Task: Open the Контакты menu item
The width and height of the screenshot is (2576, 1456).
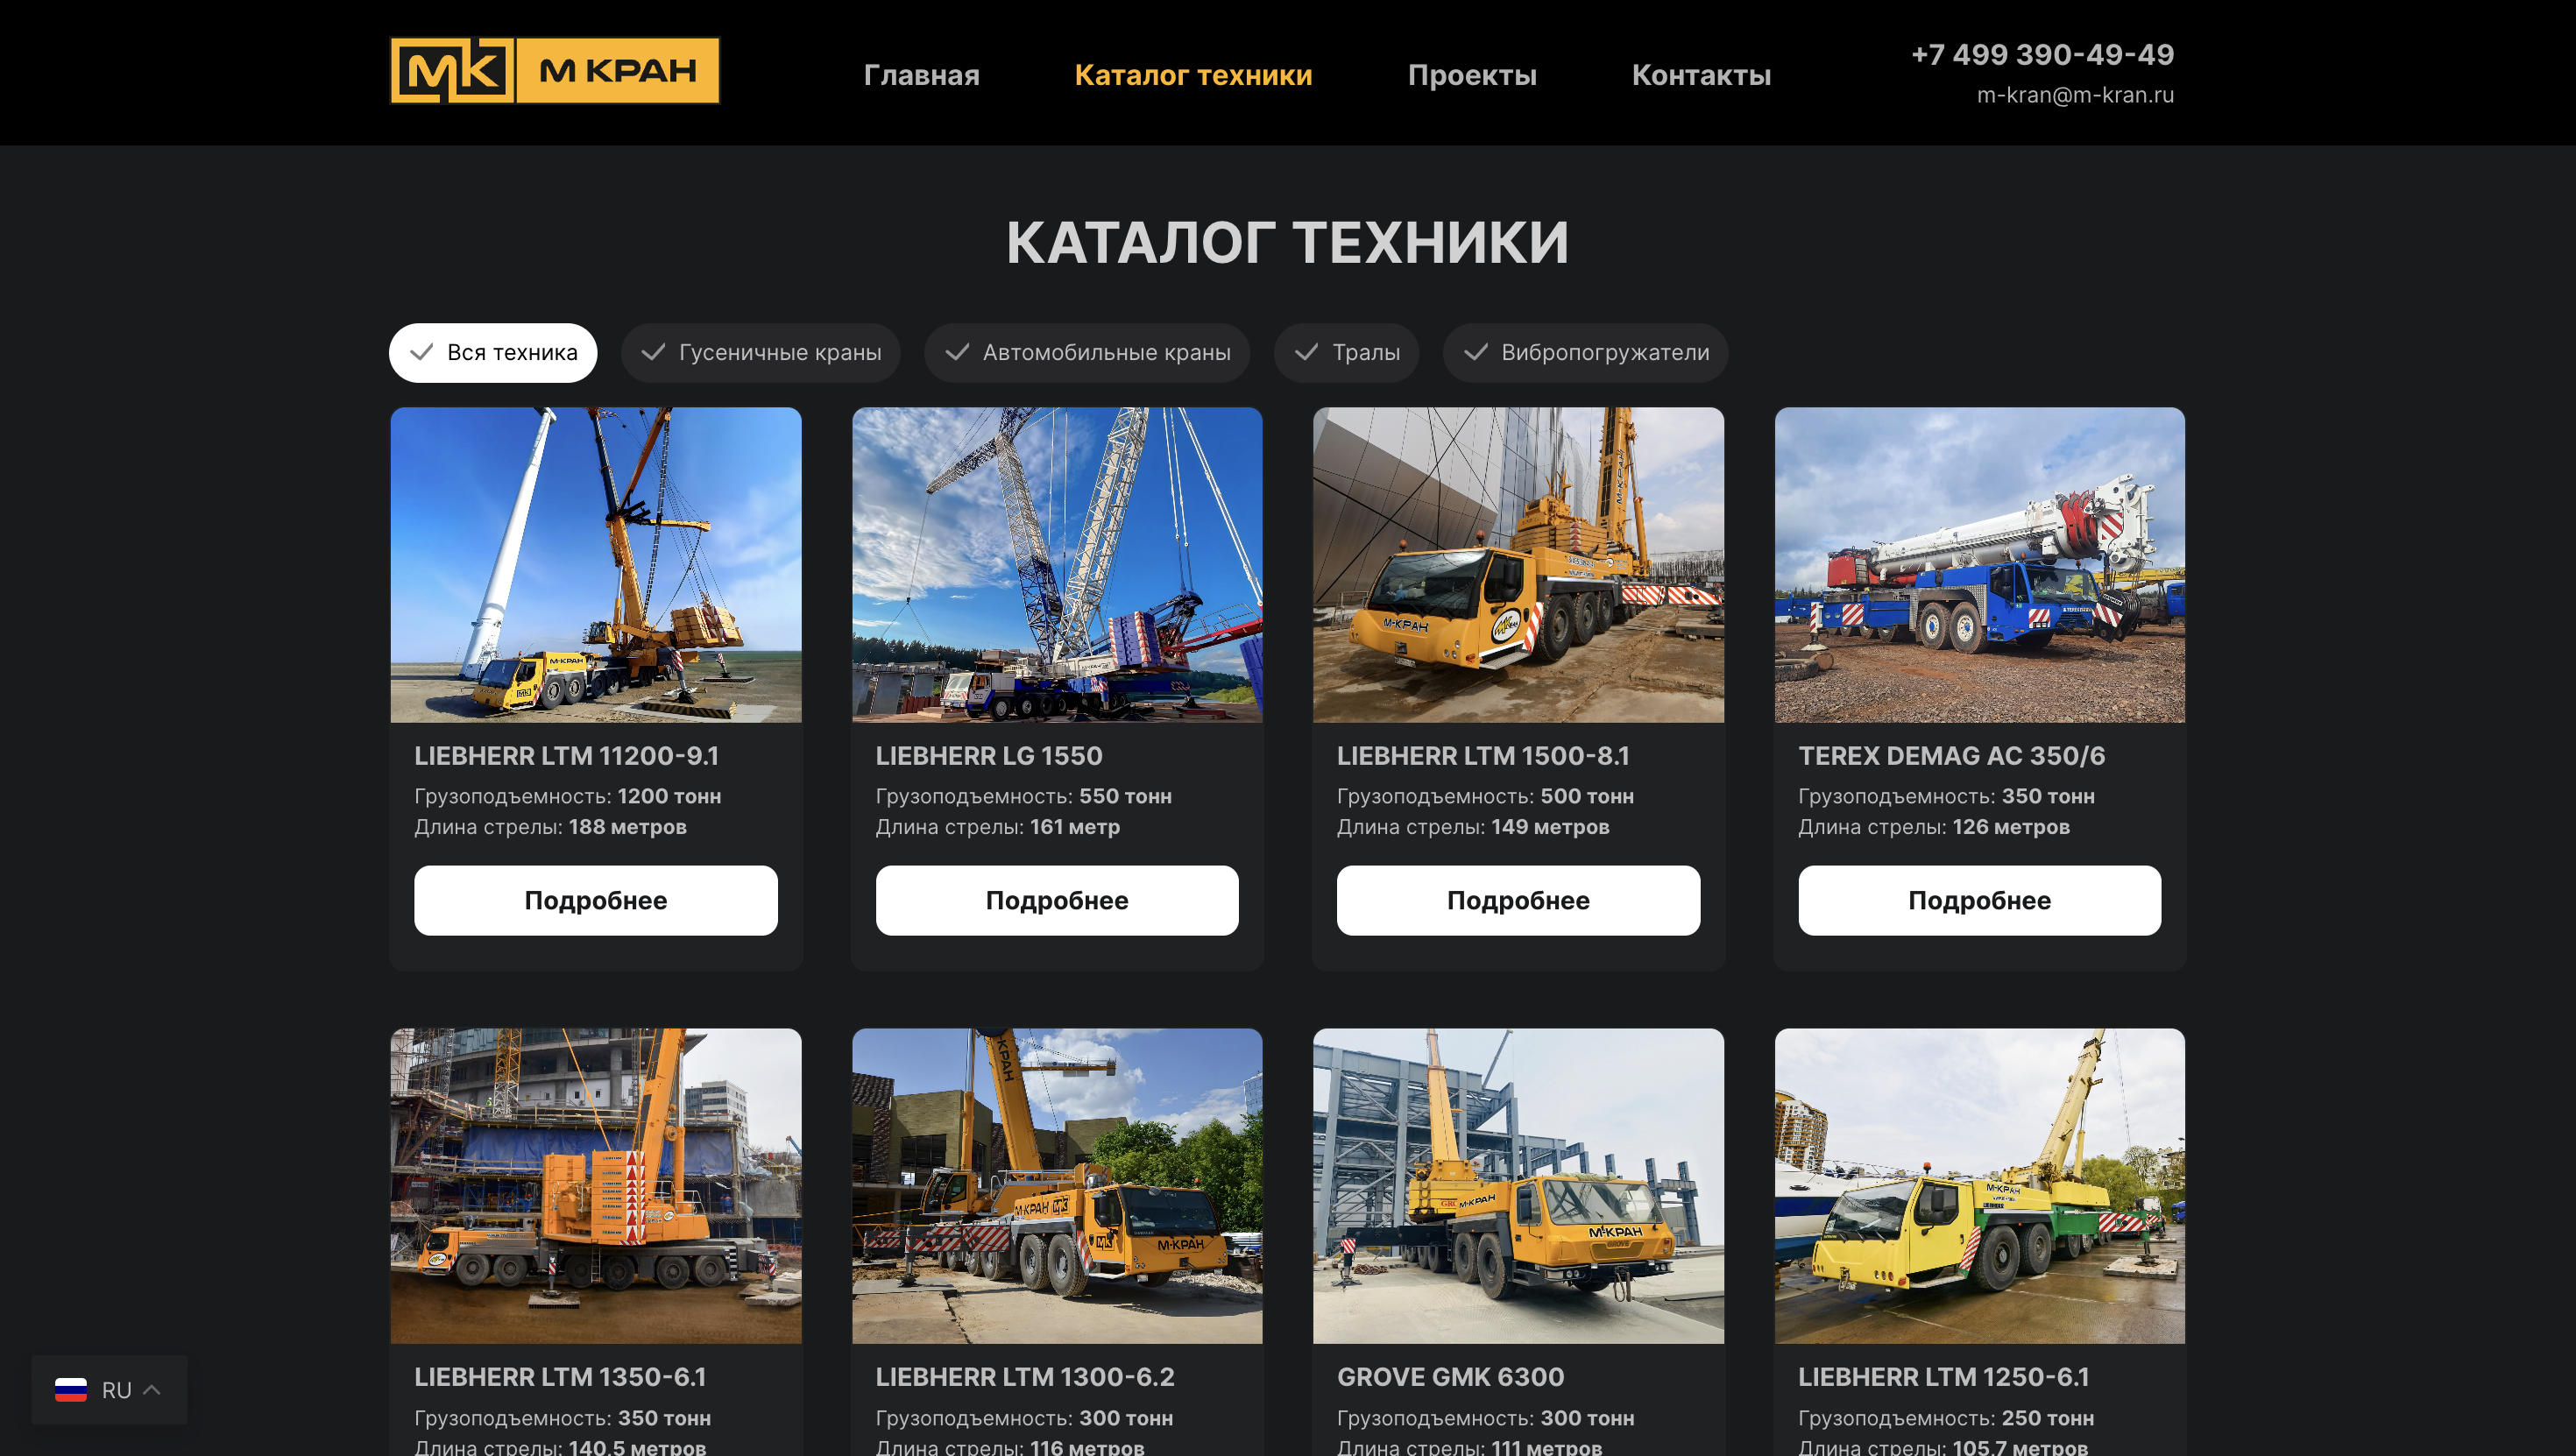Action: tap(1701, 75)
